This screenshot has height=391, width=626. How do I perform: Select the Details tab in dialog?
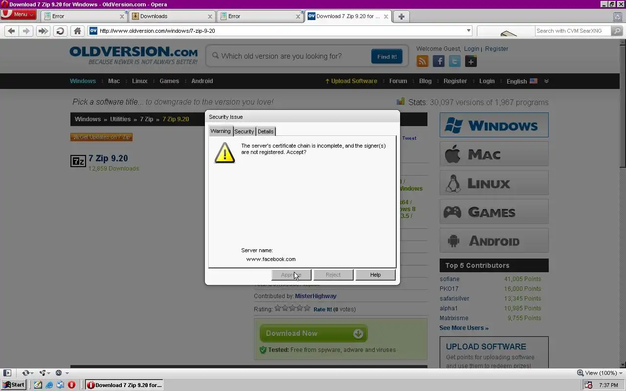[266, 131]
